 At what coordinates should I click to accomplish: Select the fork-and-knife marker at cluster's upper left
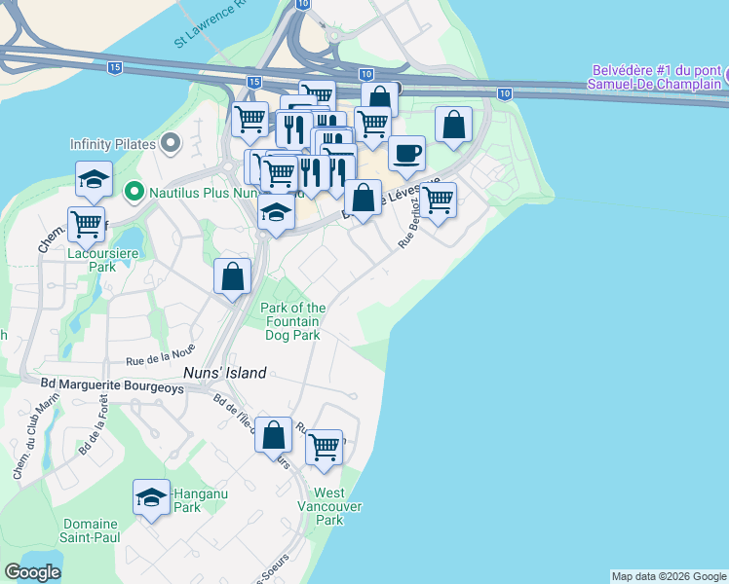coord(294,130)
